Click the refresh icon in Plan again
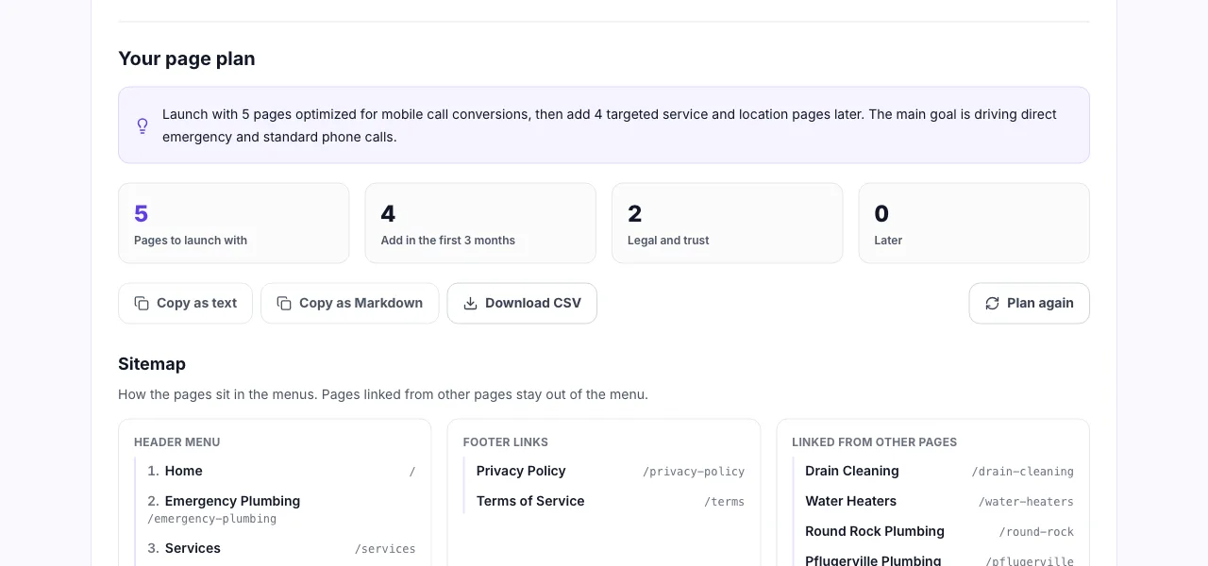 pos(992,304)
